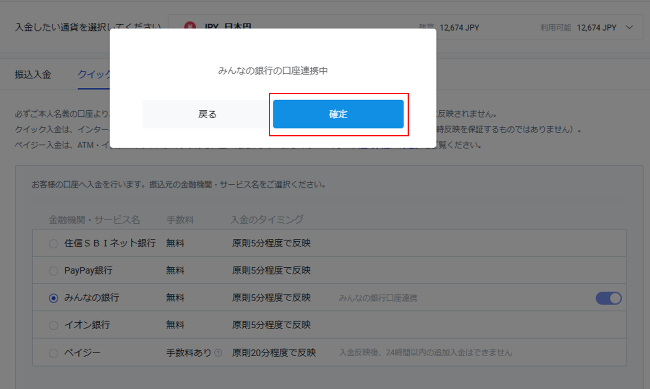Click the 利用可能 12,674 JPY balance
The height and width of the screenshot is (389, 650).
click(578, 28)
